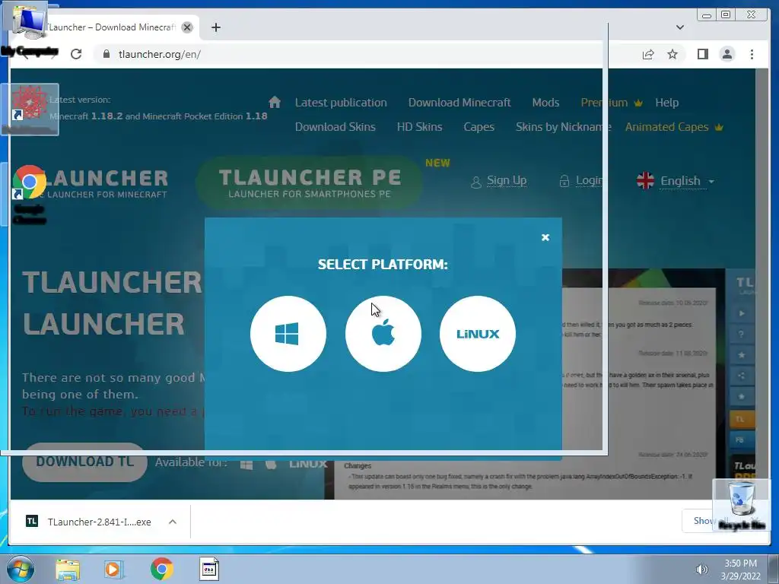
Task: Open the Mods menu item
Action: coord(545,103)
